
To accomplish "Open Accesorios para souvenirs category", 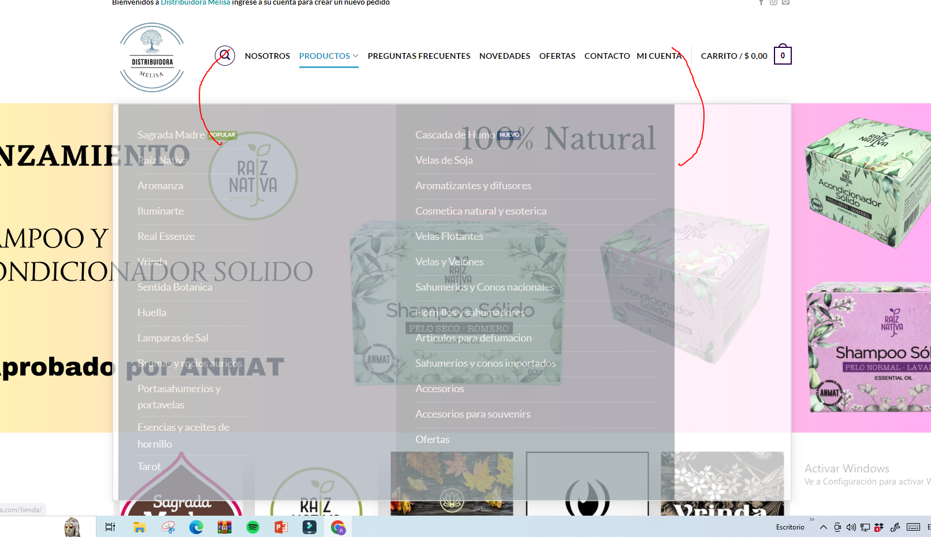I will (472, 414).
